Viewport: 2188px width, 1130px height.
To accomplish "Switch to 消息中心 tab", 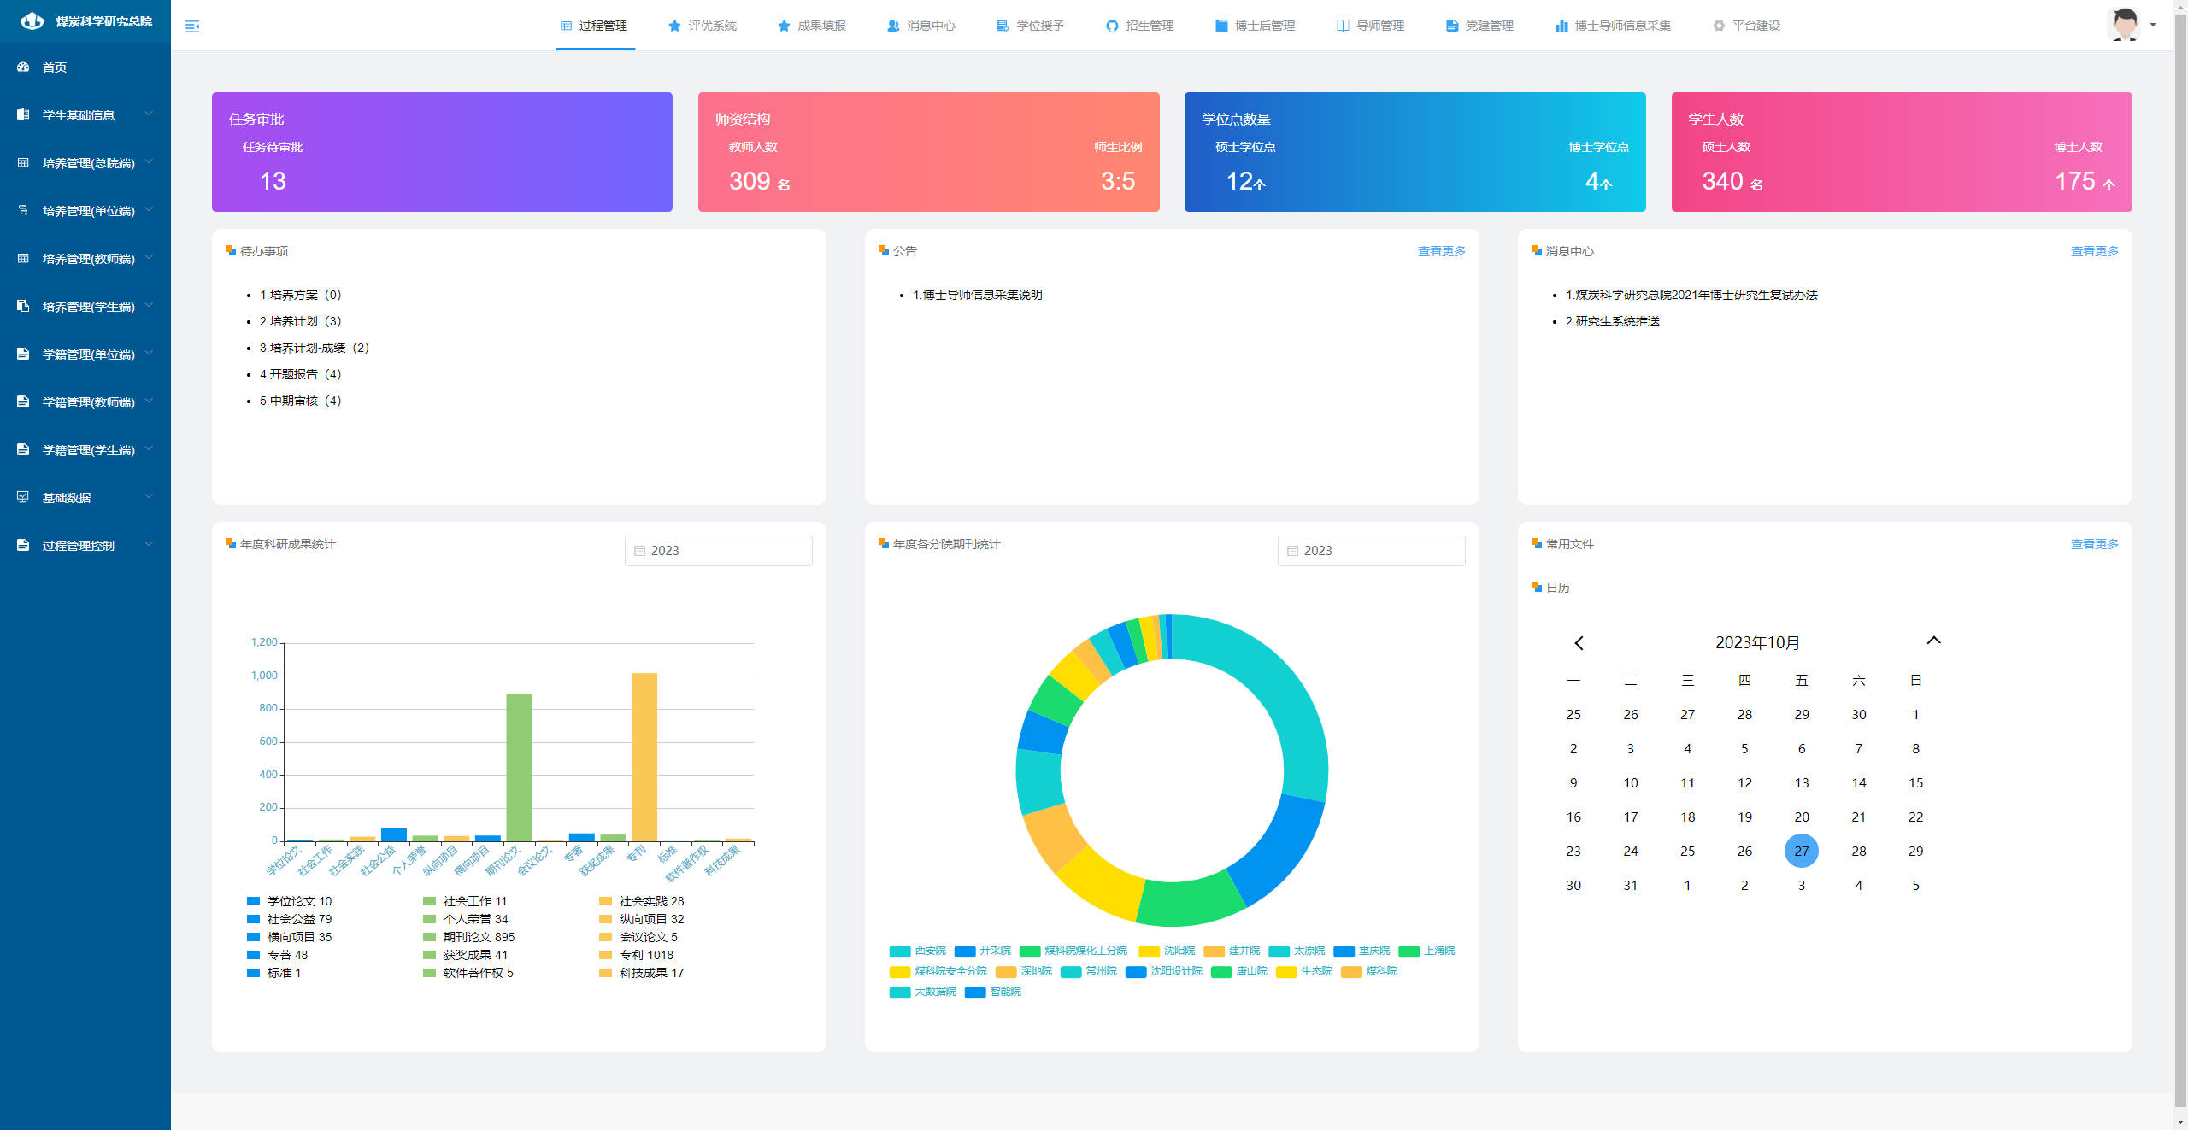I will point(921,26).
